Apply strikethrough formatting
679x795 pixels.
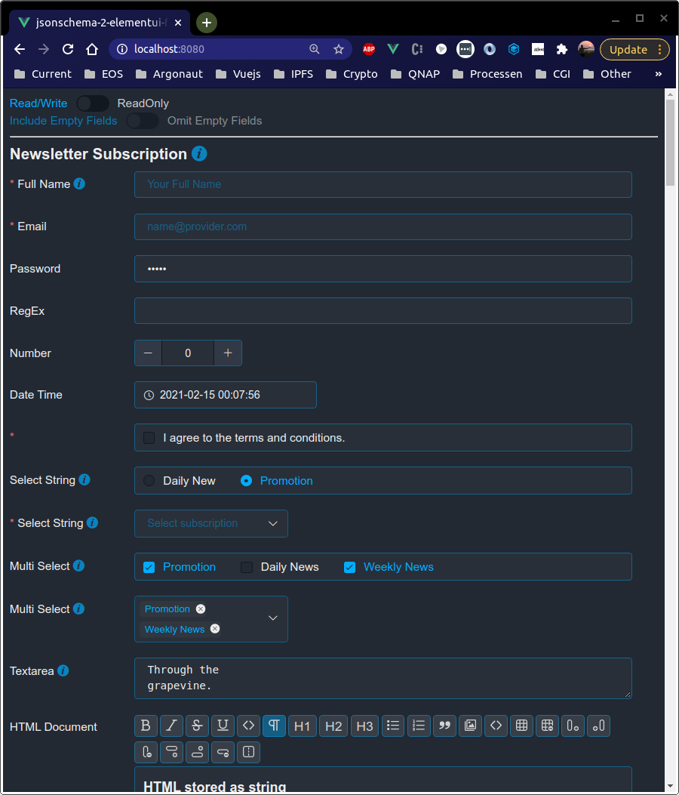tap(197, 726)
